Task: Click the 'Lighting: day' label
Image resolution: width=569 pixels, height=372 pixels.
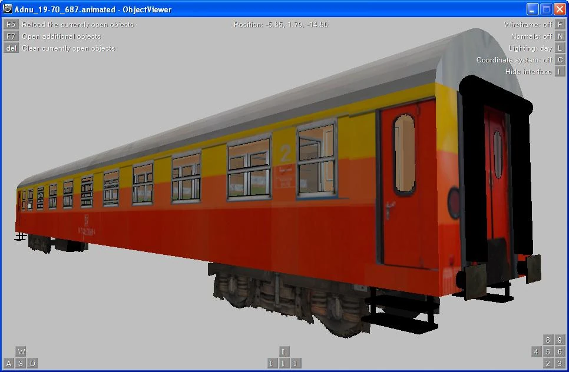Action: click(531, 48)
